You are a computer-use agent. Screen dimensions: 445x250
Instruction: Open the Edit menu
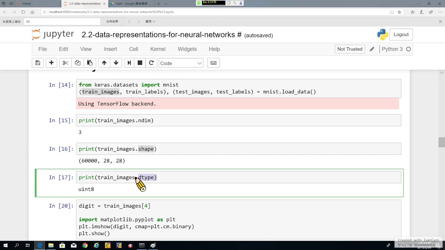coord(64,49)
